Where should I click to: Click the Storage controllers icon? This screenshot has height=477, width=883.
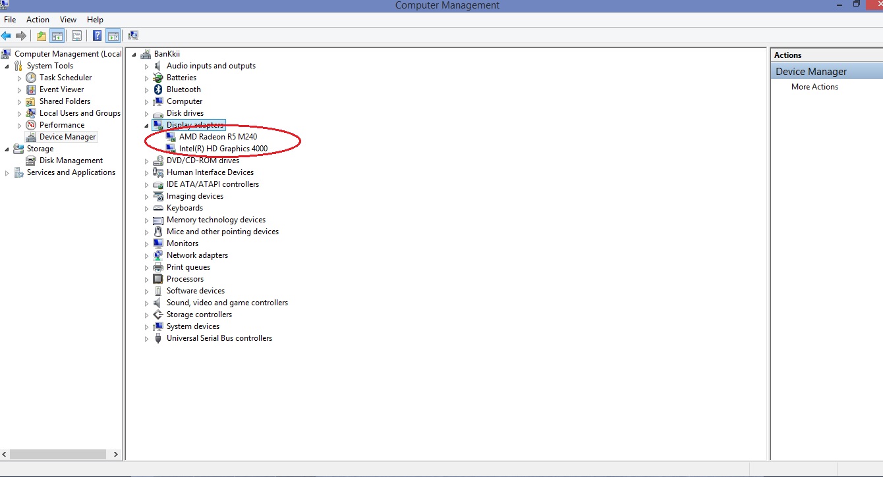[x=158, y=314]
